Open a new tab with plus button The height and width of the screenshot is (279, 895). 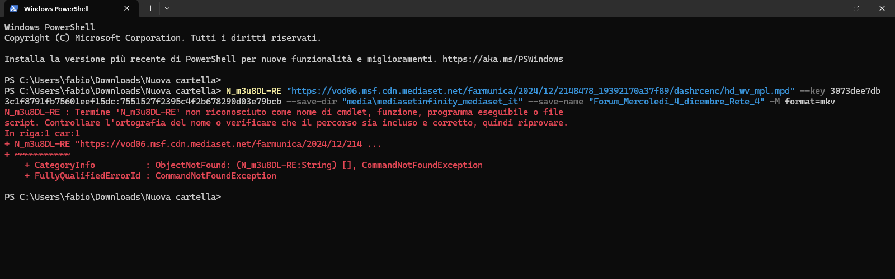(x=150, y=8)
